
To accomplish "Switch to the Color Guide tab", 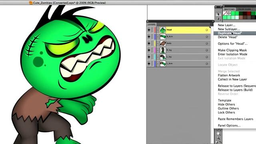I will click(x=244, y=9).
